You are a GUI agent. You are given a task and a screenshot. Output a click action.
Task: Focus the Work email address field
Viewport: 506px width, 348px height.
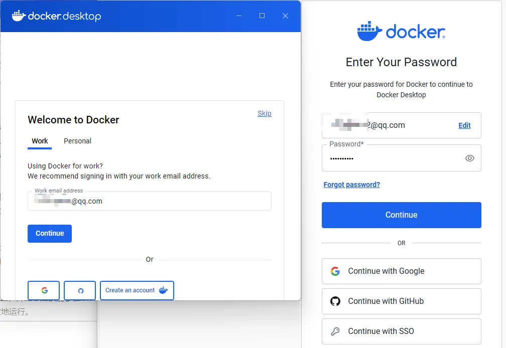[x=150, y=201]
